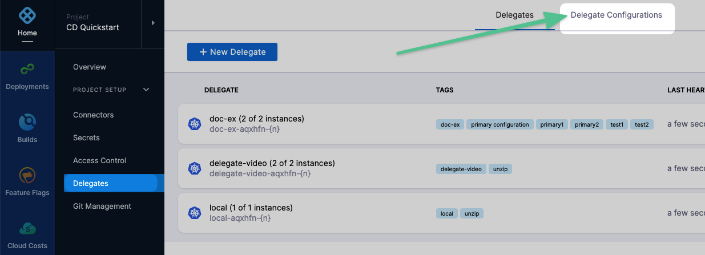Screen dimensions: 705x255
Task: Open Connectors in project setup
Action: tap(94, 115)
